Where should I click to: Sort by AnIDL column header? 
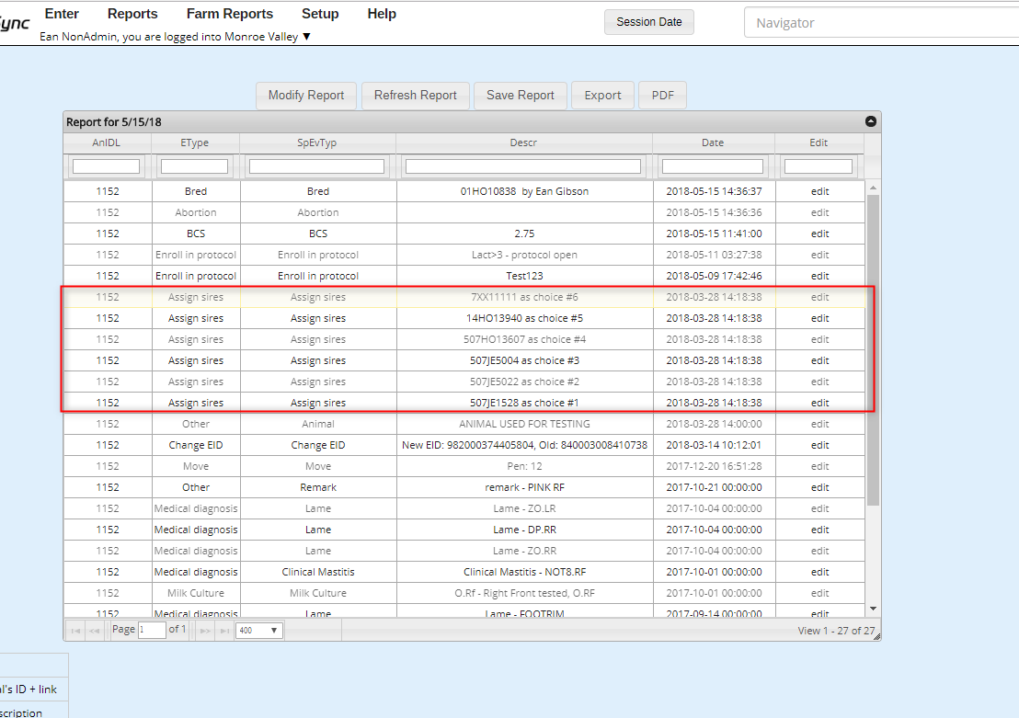[107, 142]
